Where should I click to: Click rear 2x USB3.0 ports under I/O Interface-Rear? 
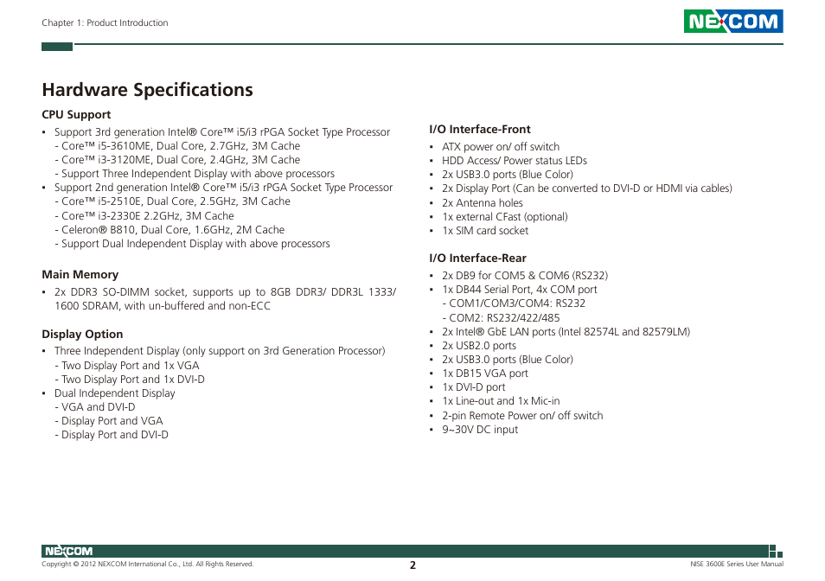pyautogui.click(x=508, y=360)
